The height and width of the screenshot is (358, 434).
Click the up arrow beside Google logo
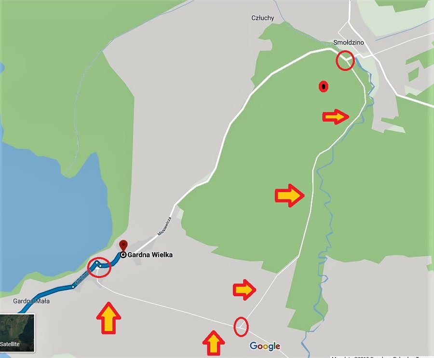click(x=214, y=343)
